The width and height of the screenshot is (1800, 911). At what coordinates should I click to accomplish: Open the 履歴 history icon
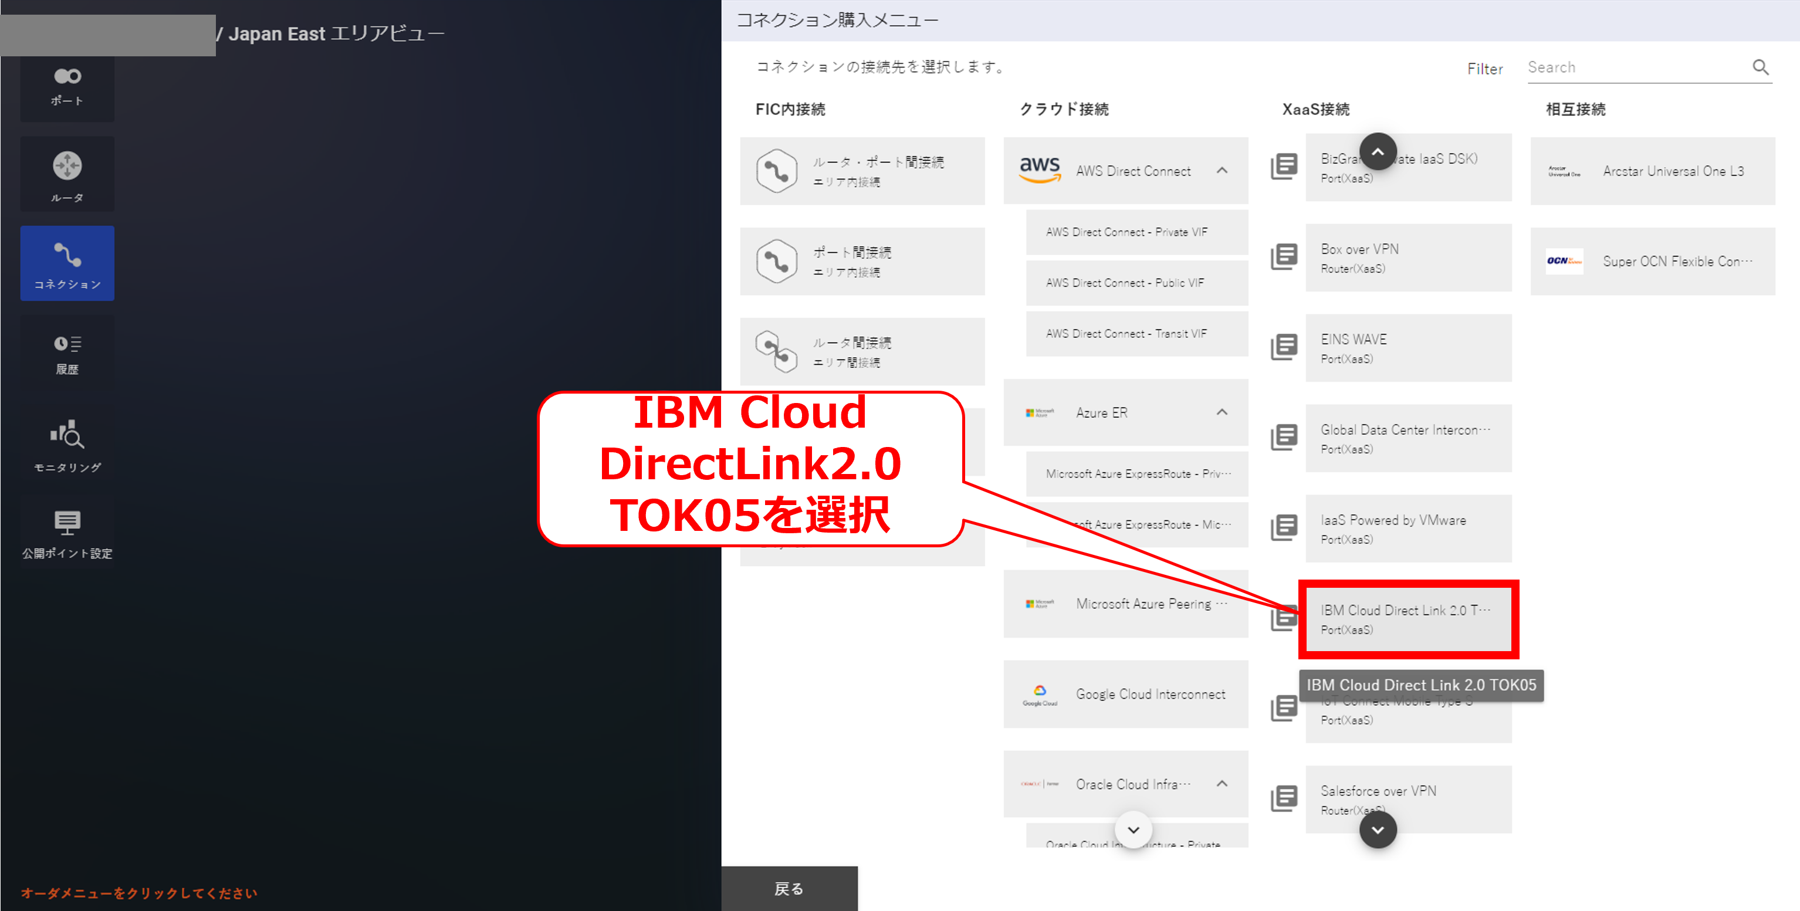tap(67, 354)
